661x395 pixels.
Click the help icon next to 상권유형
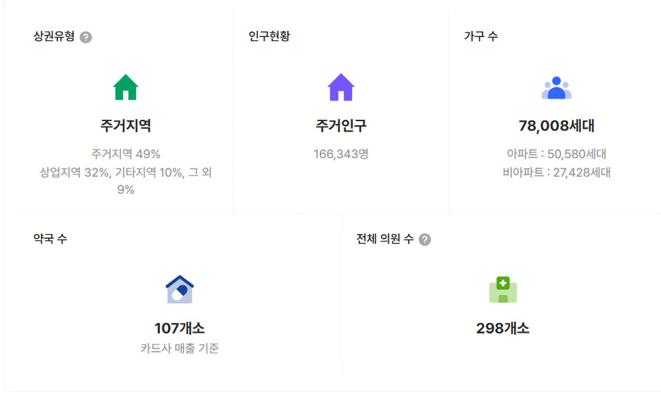86,37
